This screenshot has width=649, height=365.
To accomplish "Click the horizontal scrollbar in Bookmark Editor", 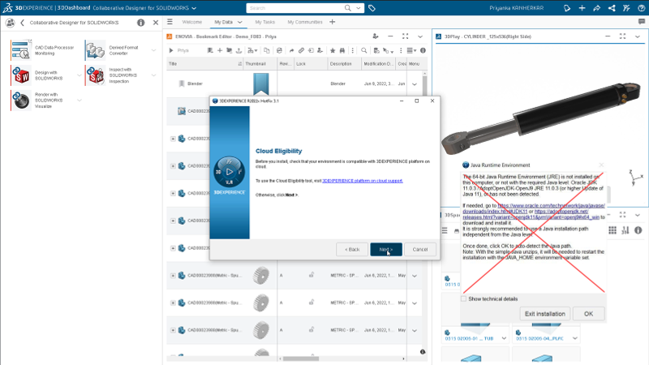I will 301,359.
